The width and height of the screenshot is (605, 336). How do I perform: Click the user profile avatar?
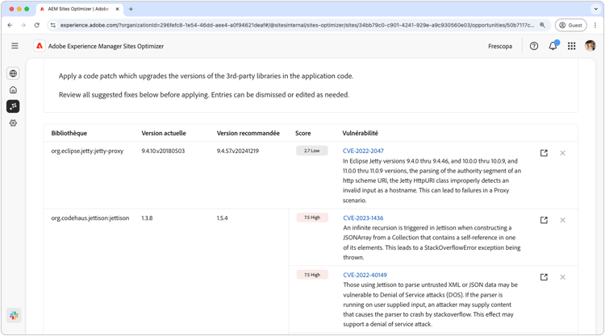point(590,45)
